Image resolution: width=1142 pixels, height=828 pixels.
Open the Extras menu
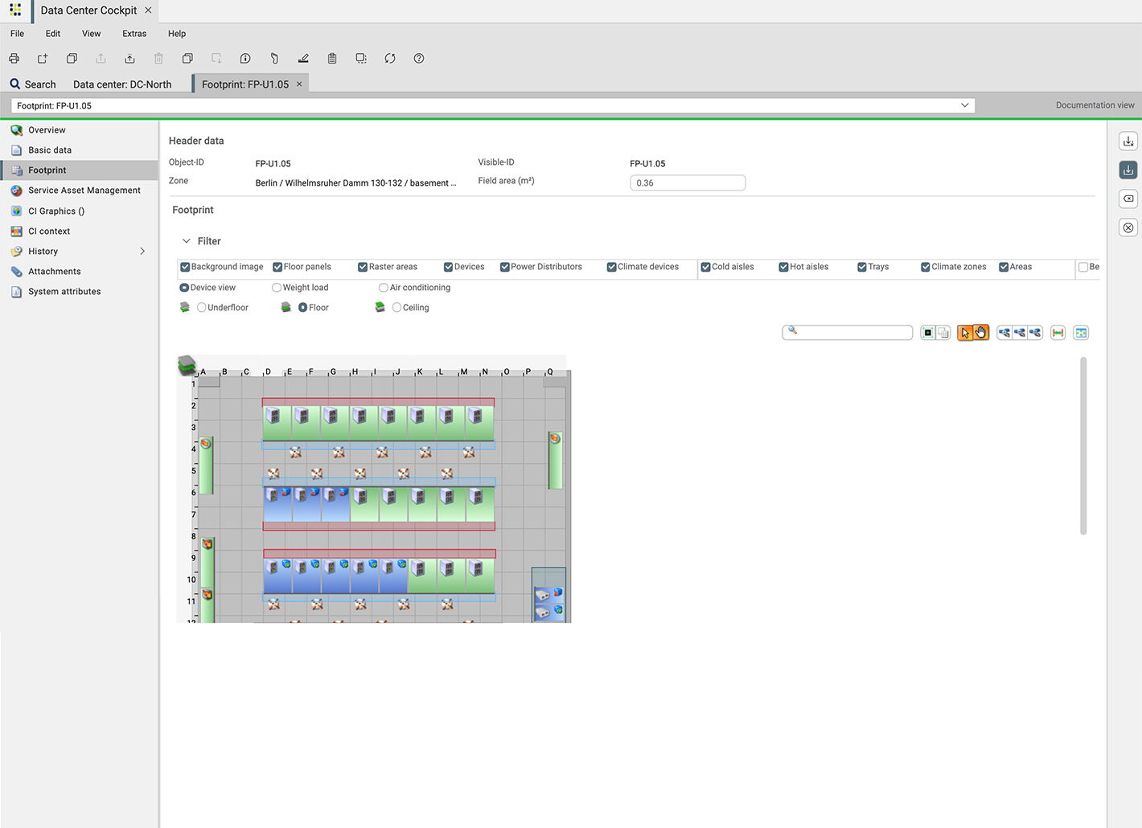point(134,34)
